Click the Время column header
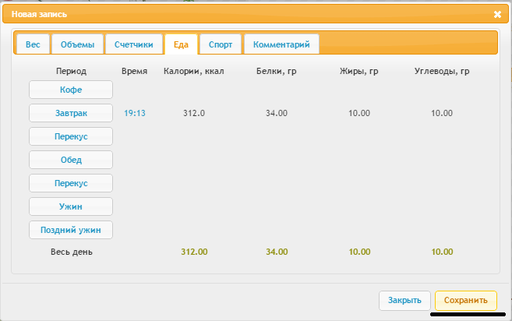Image resolution: width=512 pixels, height=321 pixels. pos(135,71)
